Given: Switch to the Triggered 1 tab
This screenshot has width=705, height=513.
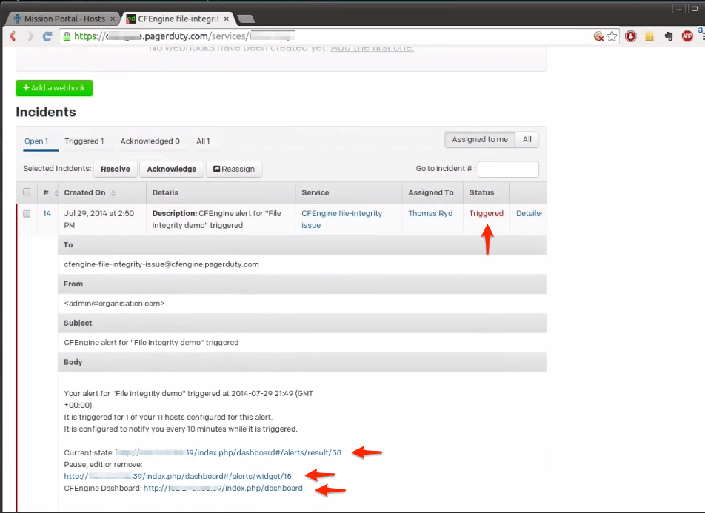Looking at the screenshot, I should click(84, 141).
